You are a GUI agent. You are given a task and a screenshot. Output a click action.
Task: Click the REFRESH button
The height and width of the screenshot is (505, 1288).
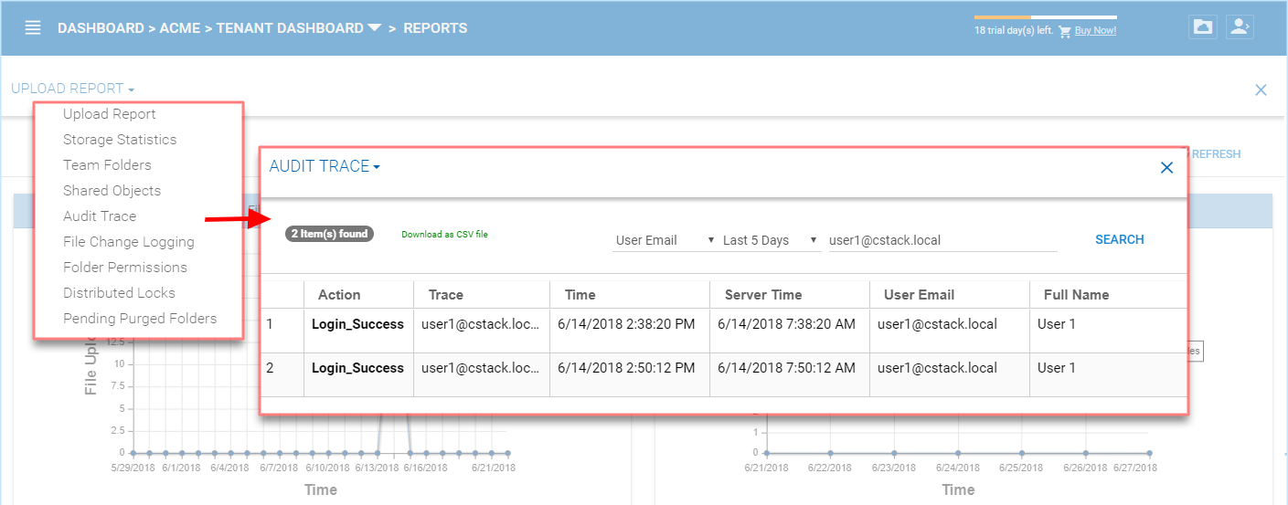pyautogui.click(x=1216, y=154)
